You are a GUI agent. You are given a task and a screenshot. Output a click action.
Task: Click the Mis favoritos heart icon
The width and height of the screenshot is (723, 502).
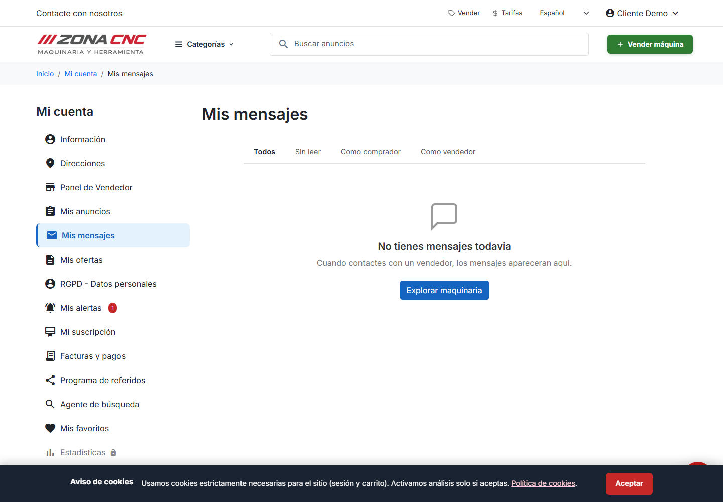point(50,428)
